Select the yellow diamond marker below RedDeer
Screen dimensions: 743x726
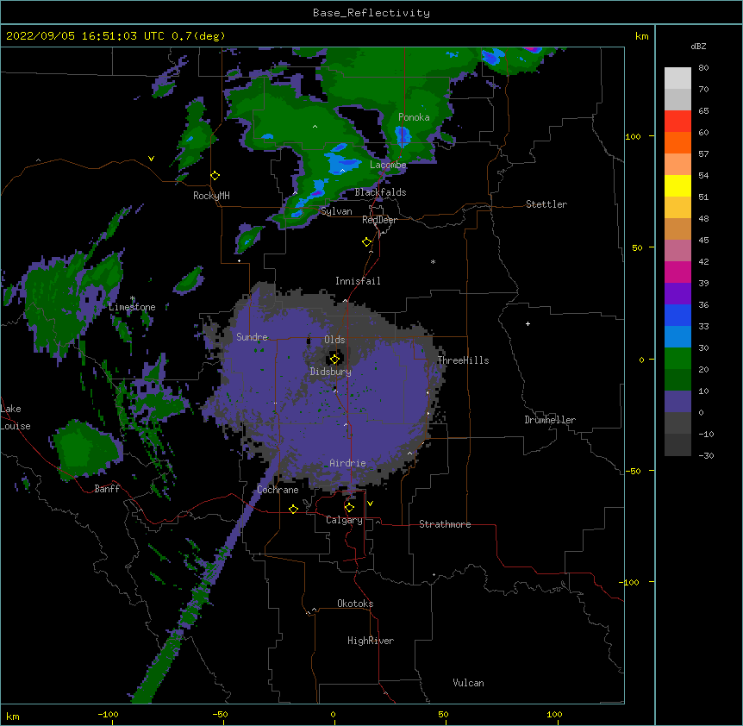367,242
